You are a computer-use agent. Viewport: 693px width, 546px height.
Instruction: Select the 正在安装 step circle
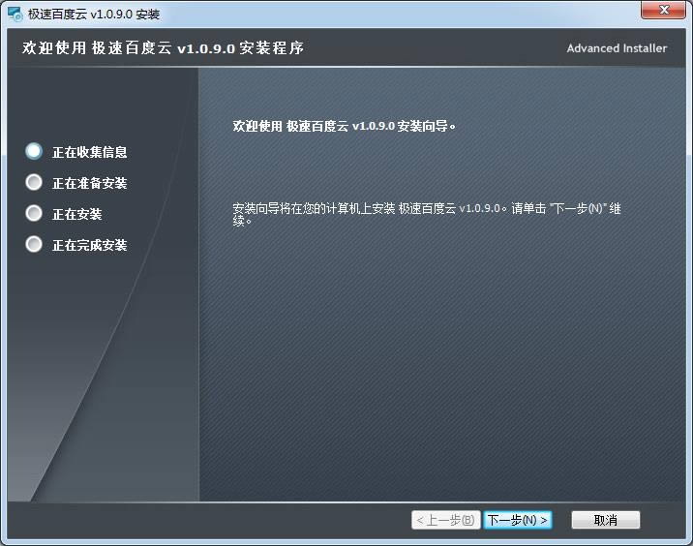tap(35, 214)
